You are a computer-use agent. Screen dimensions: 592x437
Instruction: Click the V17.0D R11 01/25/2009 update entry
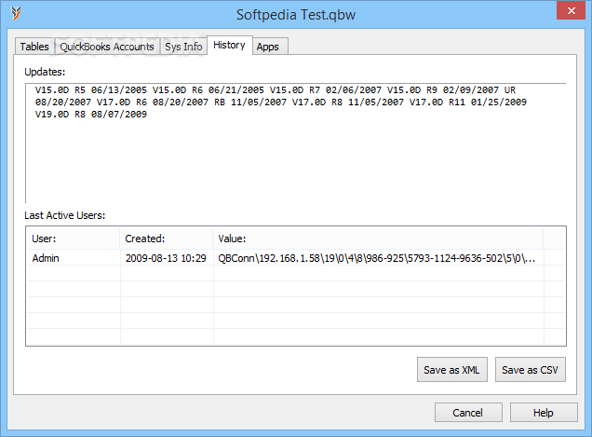[468, 102]
